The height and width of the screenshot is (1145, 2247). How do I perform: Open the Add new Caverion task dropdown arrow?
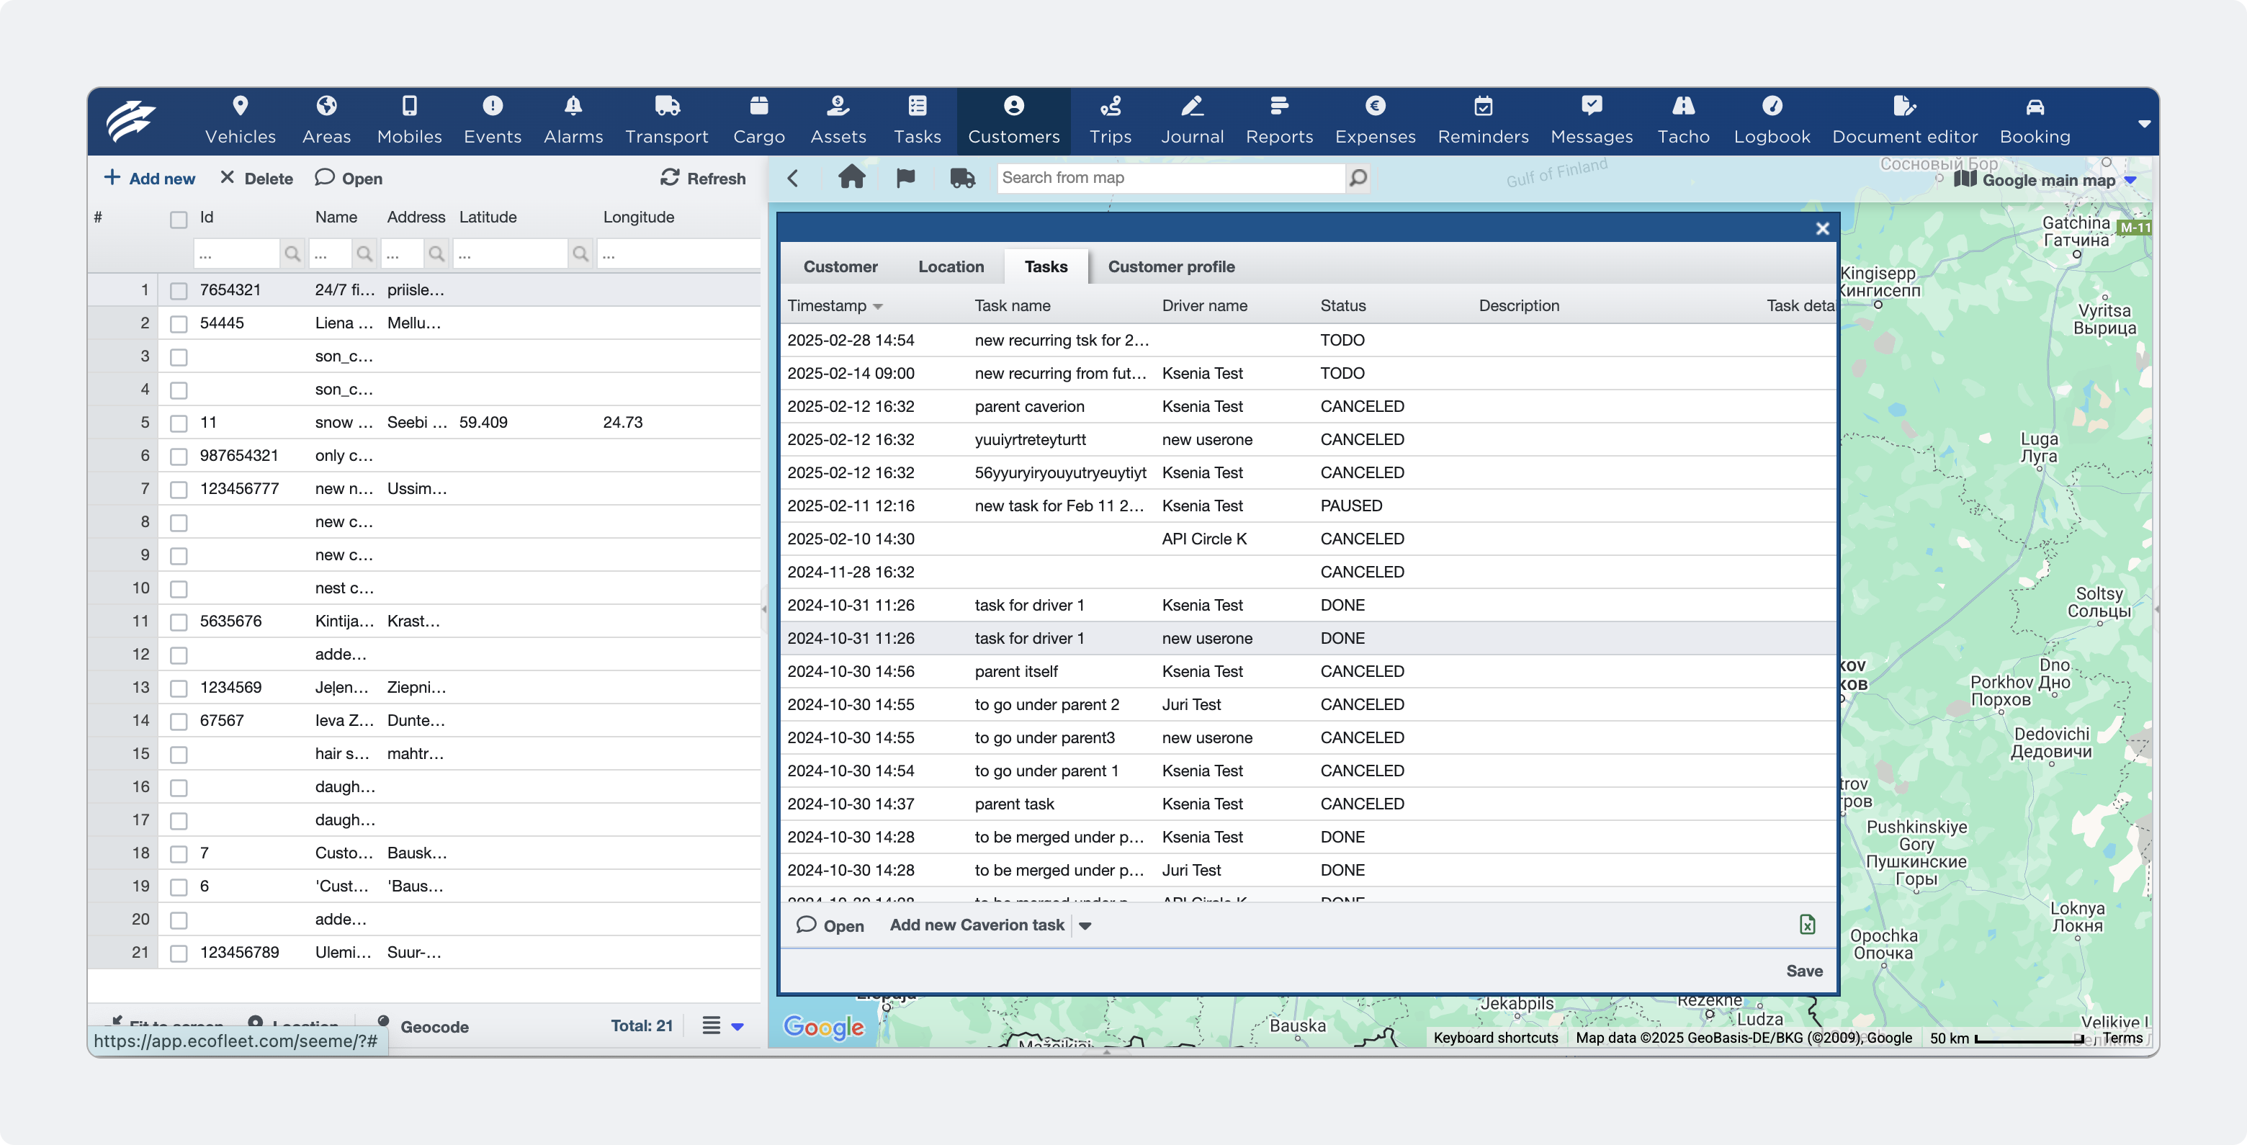[1085, 926]
